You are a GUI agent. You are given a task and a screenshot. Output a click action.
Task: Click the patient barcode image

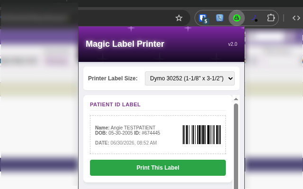coord(202,135)
